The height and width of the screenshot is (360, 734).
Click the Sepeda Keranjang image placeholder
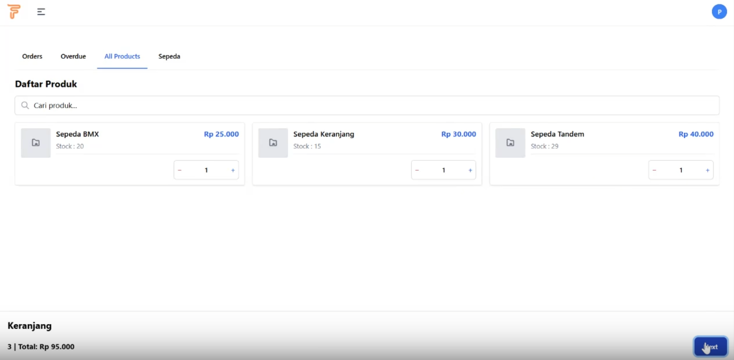click(x=273, y=143)
